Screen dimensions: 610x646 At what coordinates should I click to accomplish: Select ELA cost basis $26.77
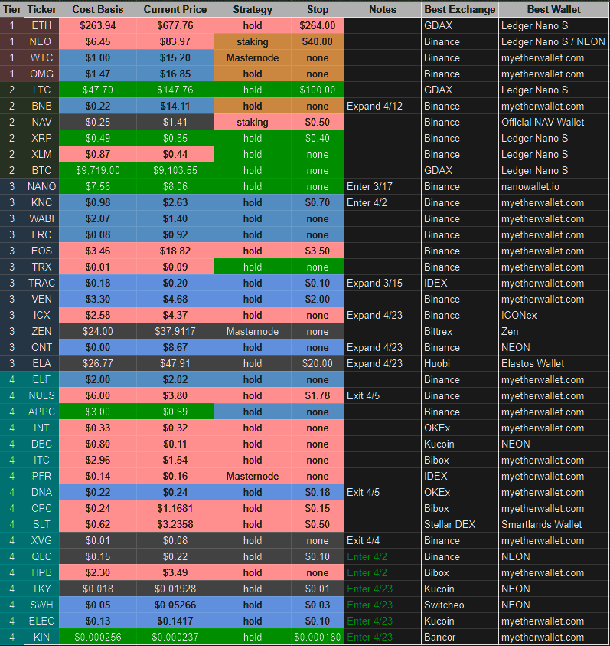97,363
